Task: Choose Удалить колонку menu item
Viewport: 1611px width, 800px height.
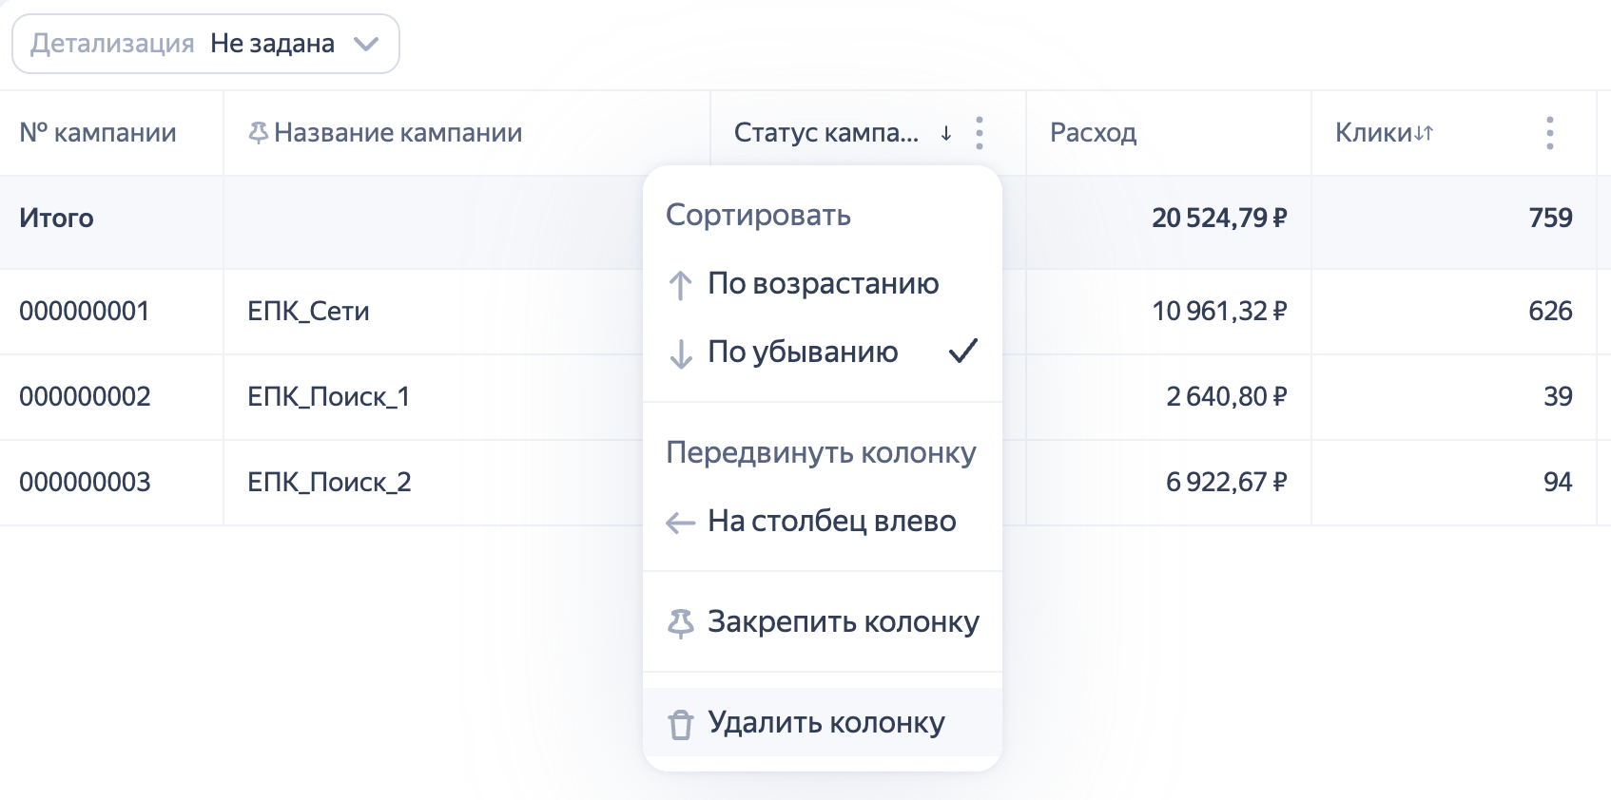Action: coord(825,723)
